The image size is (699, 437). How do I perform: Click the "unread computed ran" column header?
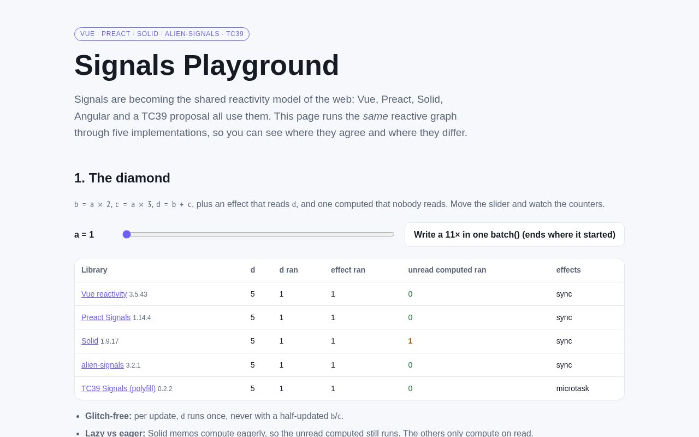pos(447,270)
